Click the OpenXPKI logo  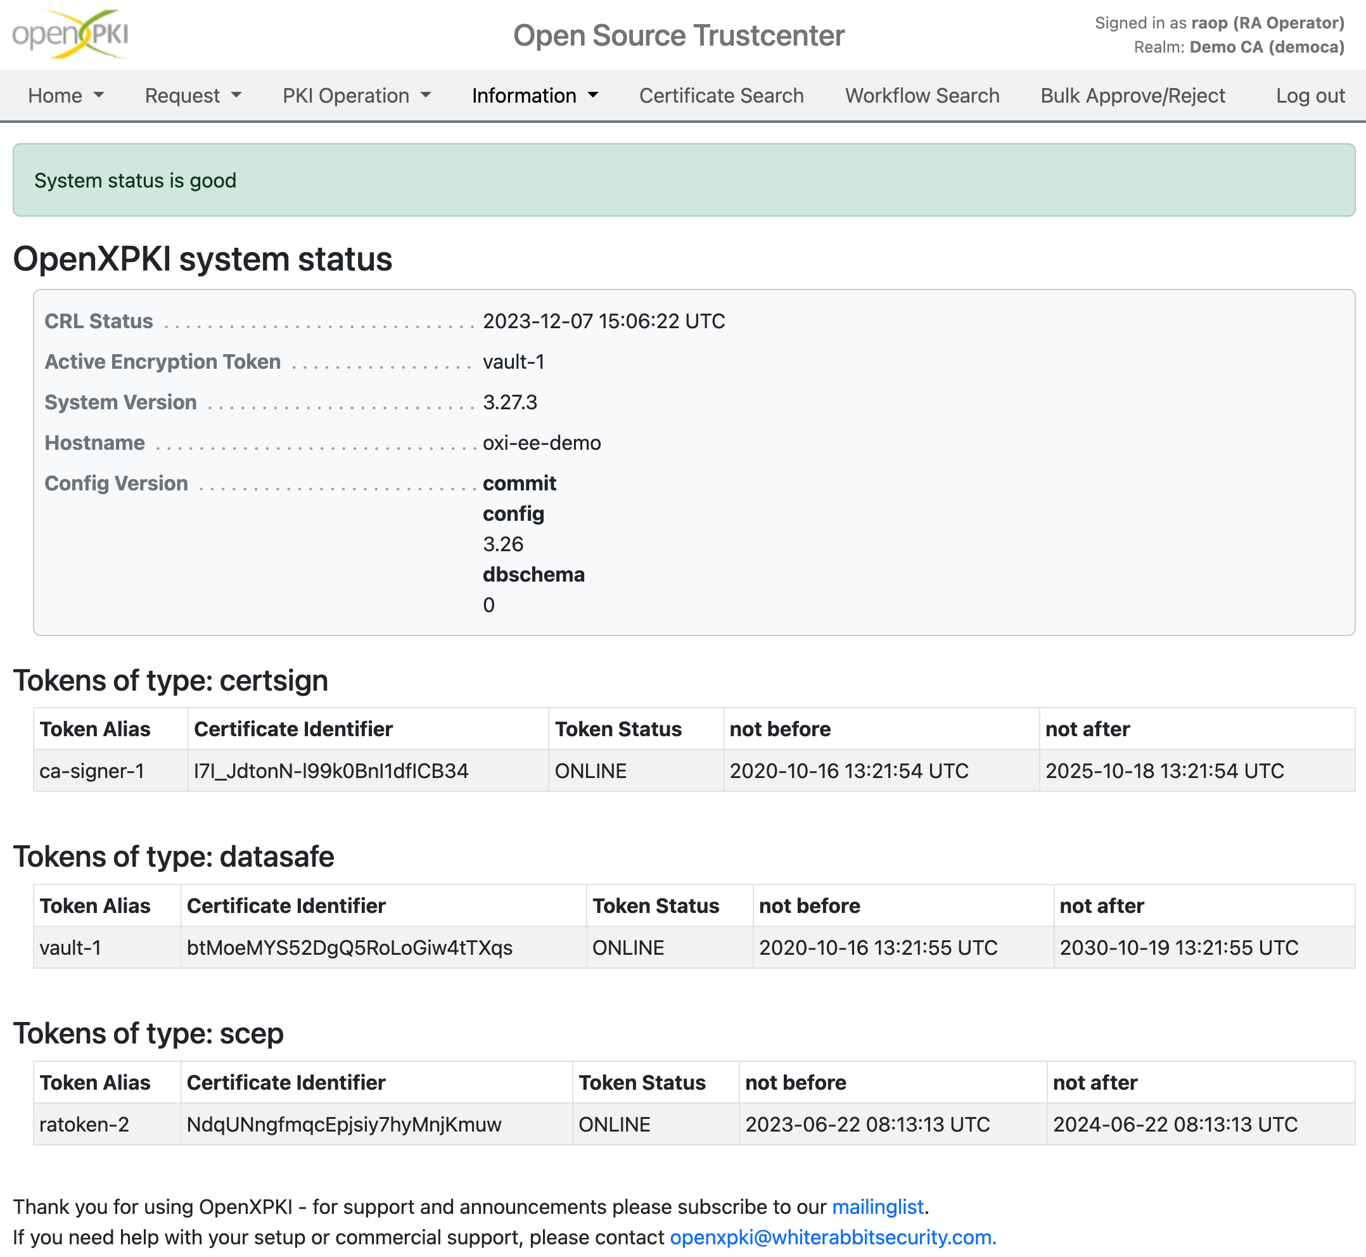(70, 34)
